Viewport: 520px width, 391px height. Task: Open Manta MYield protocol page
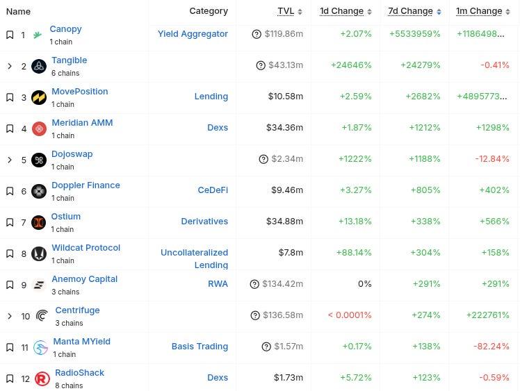[x=81, y=342]
